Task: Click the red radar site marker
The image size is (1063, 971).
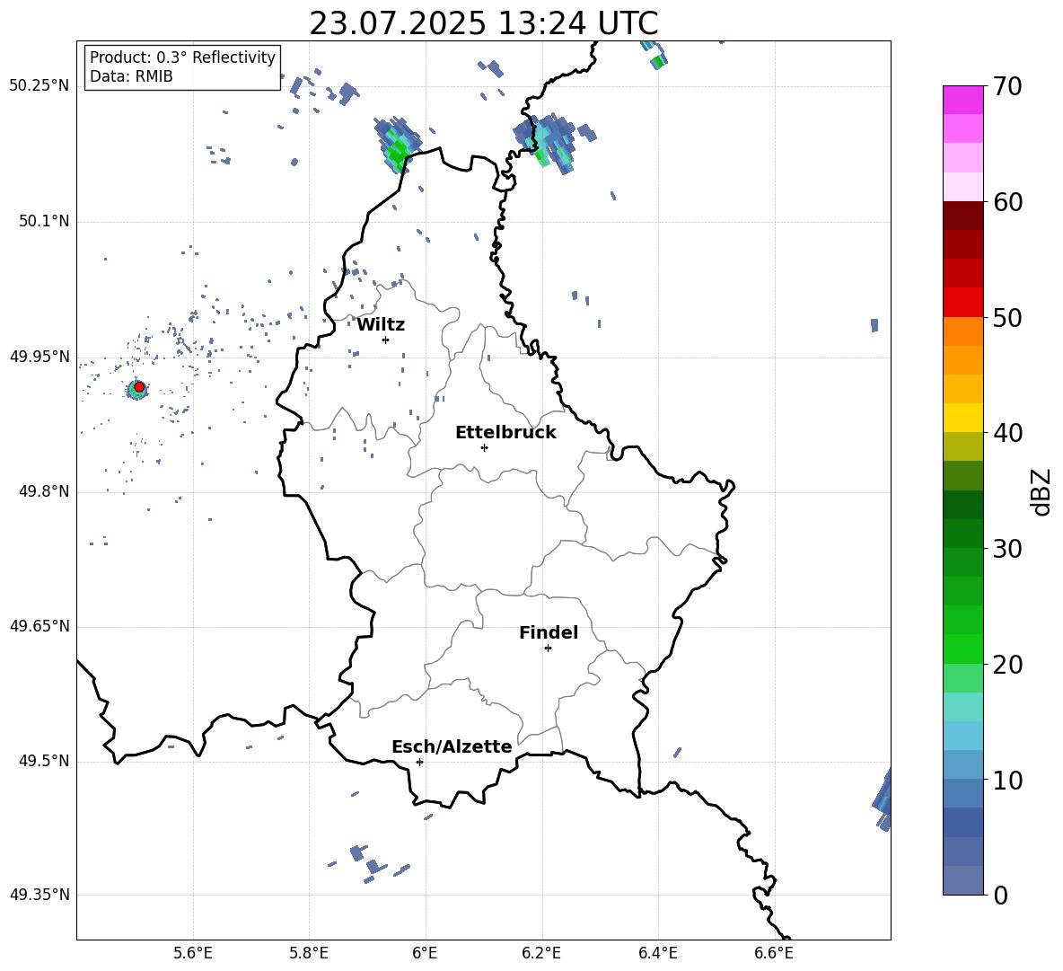Action: pyautogui.click(x=139, y=387)
